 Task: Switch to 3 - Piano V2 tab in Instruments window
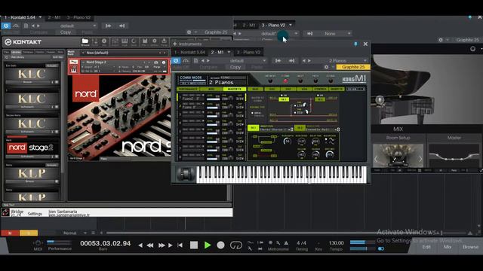tap(248, 52)
